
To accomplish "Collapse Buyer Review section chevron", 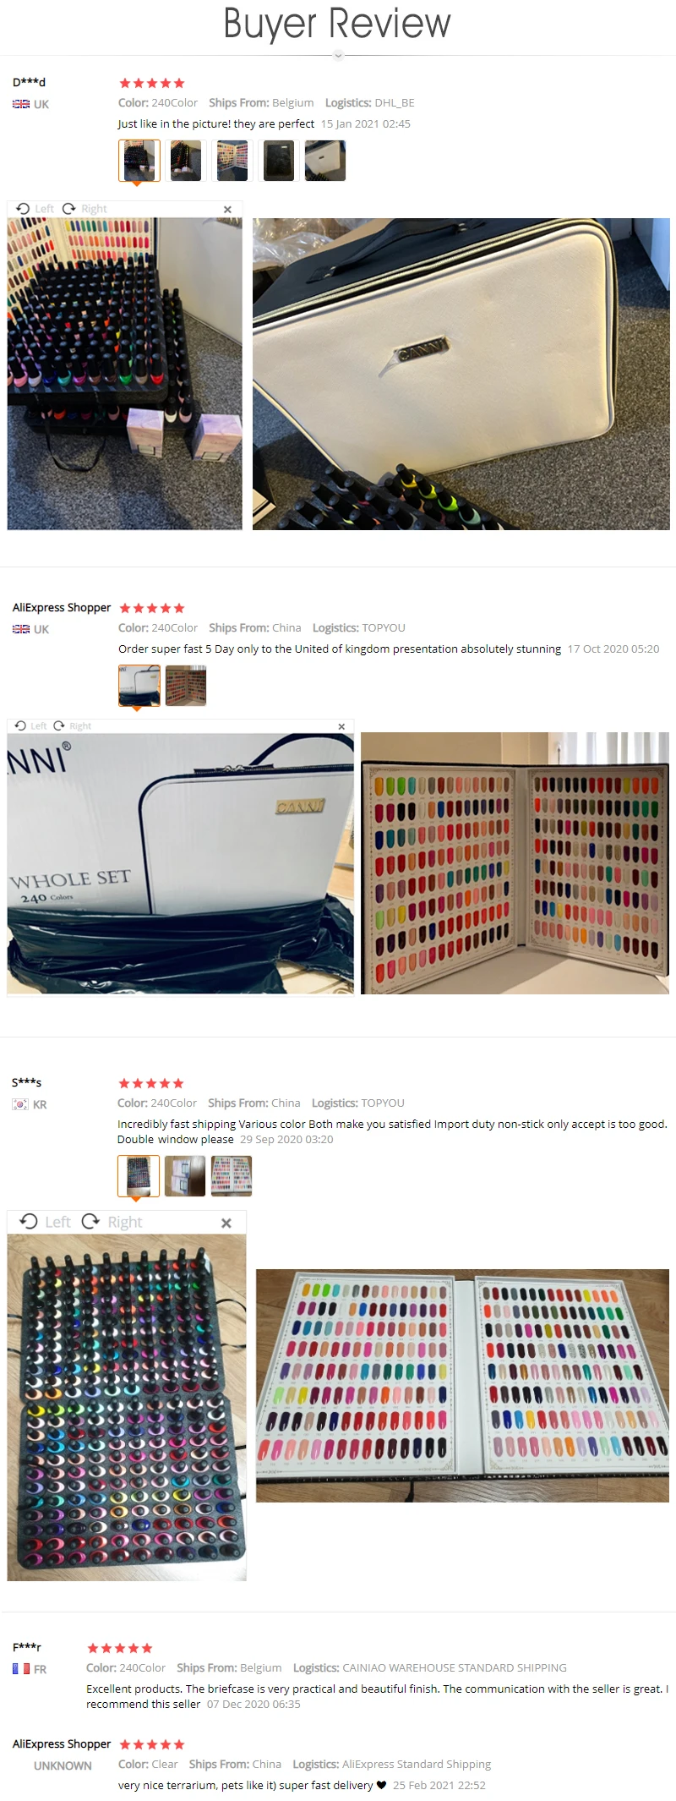I will 338,56.
